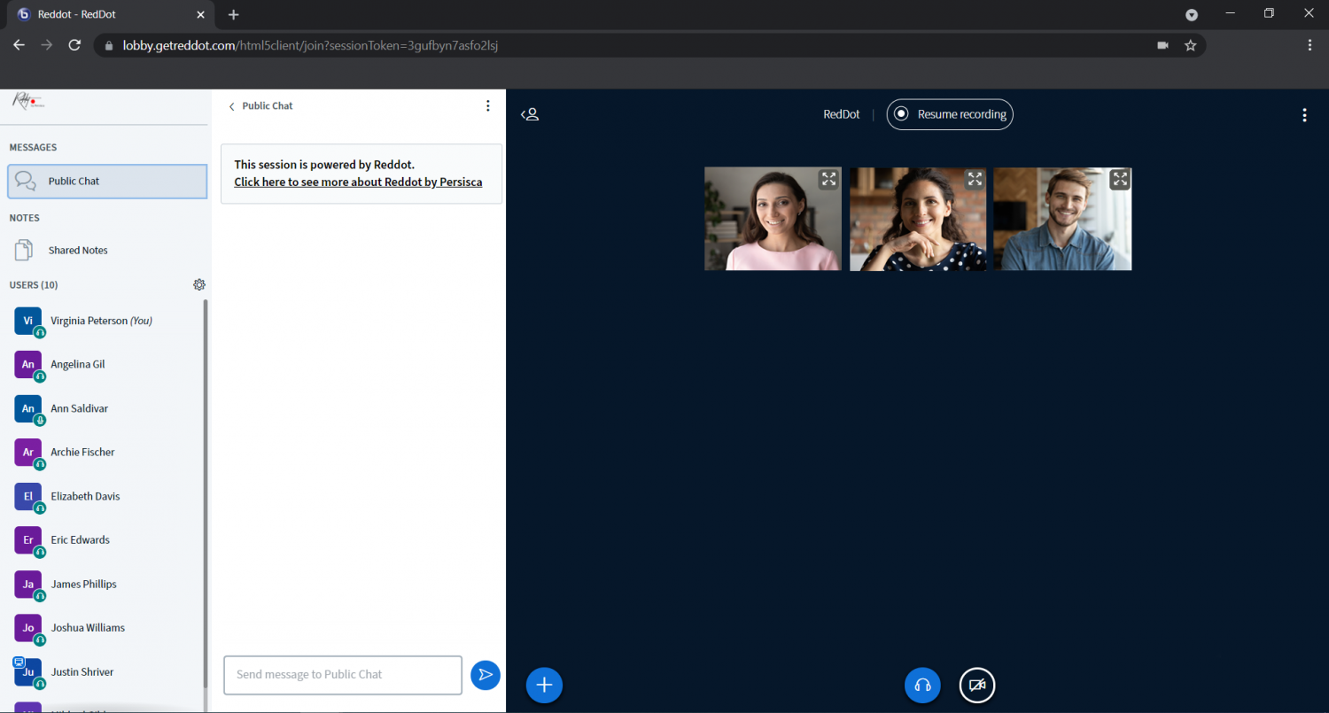The image size is (1329, 713).
Task: Bookmark this page with star icon
Action: 1190,45
